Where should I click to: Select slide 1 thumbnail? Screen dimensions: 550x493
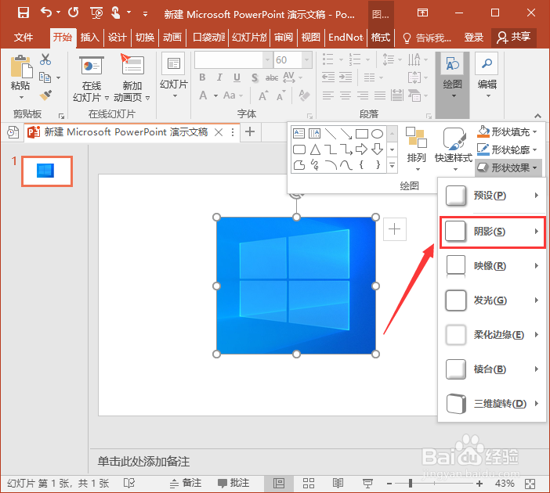(x=47, y=171)
